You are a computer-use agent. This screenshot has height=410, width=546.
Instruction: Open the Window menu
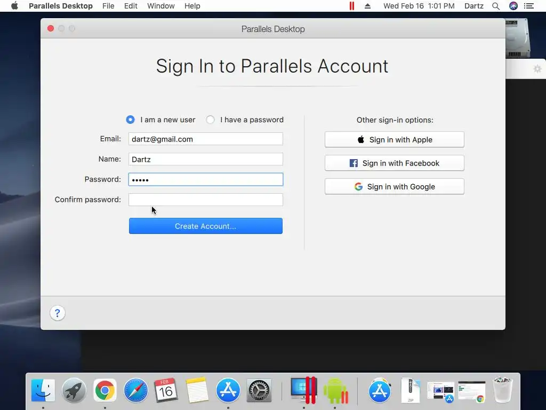(x=161, y=6)
